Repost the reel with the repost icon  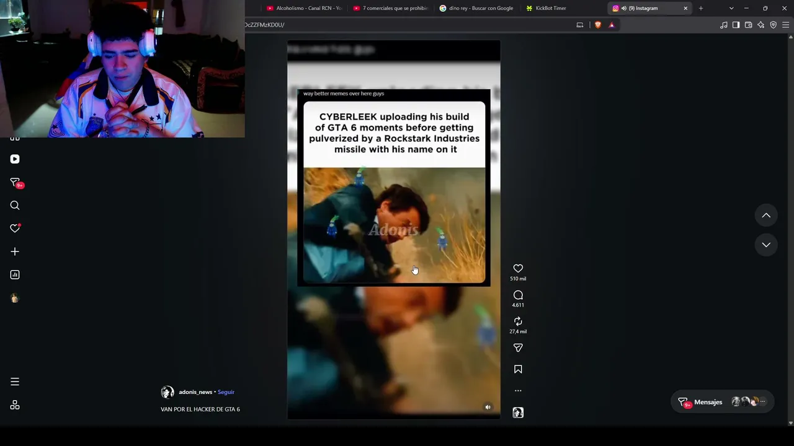coord(518,321)
